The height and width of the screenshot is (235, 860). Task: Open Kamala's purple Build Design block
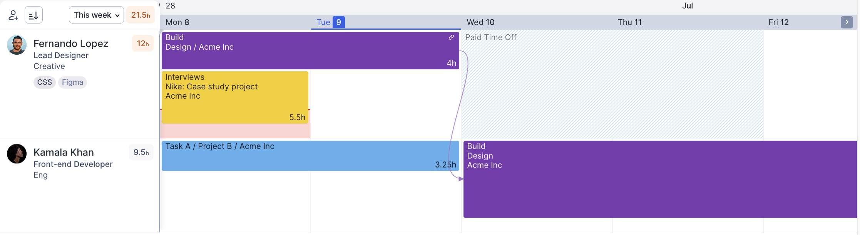[660, 179]
